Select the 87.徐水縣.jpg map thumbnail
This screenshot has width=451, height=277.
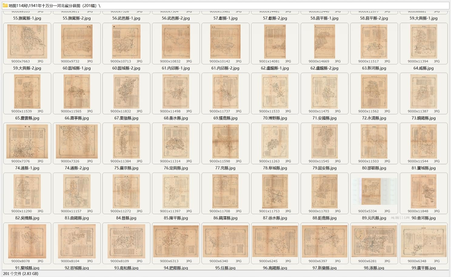[275, 192]
